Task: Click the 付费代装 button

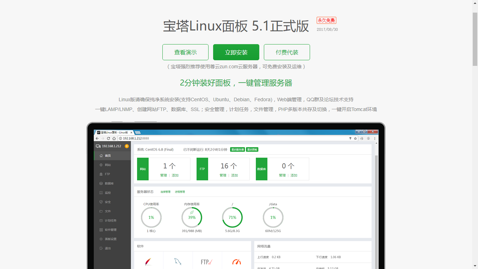Action: pyautogui.click(x=287, y=52)
